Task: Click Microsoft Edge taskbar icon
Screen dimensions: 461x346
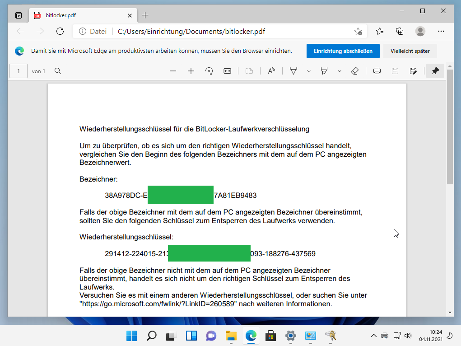Action: 251,336
